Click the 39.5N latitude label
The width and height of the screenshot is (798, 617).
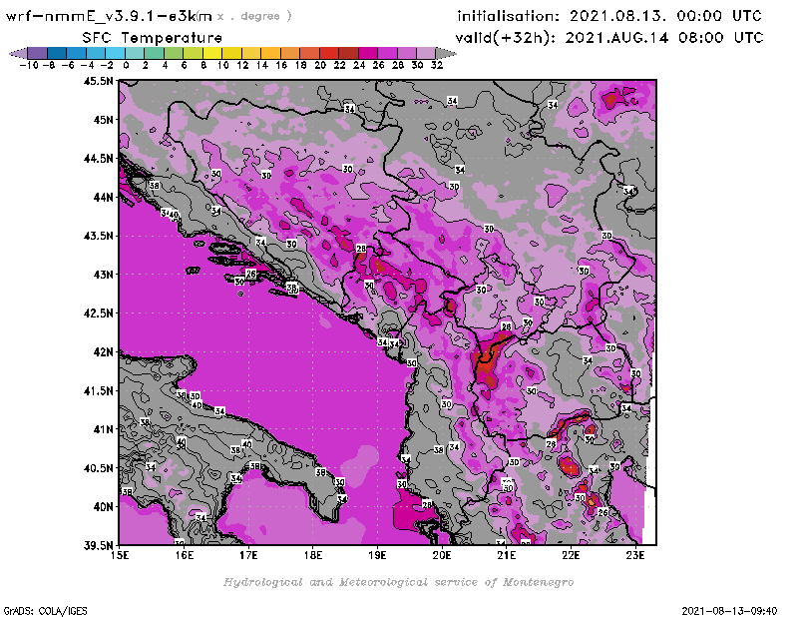coord(98,546)
